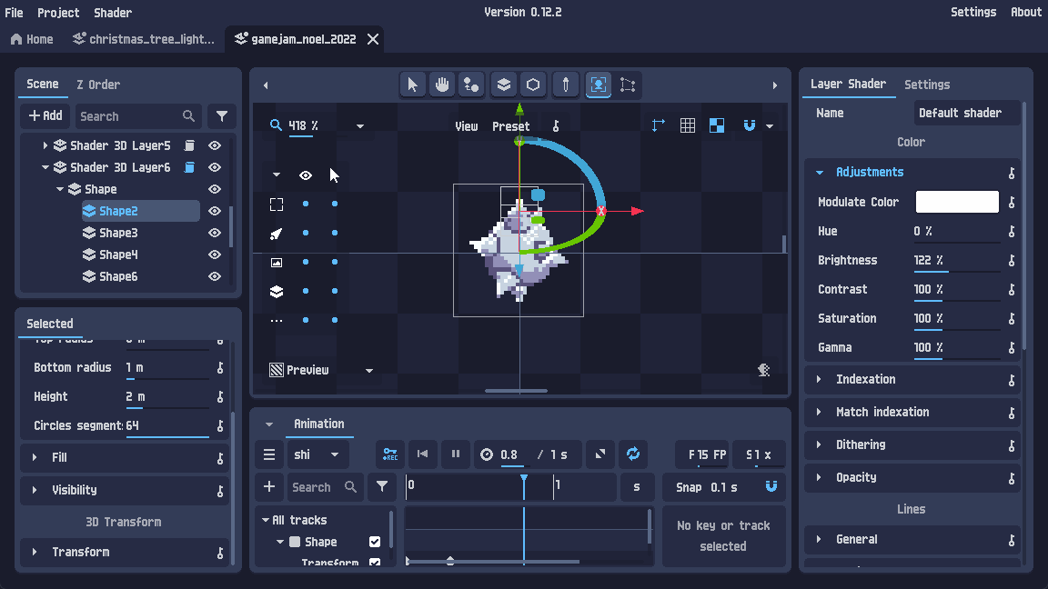Open About in the top bar
The width and height of the screenshot is (1048, 589).
(1026, 12)
